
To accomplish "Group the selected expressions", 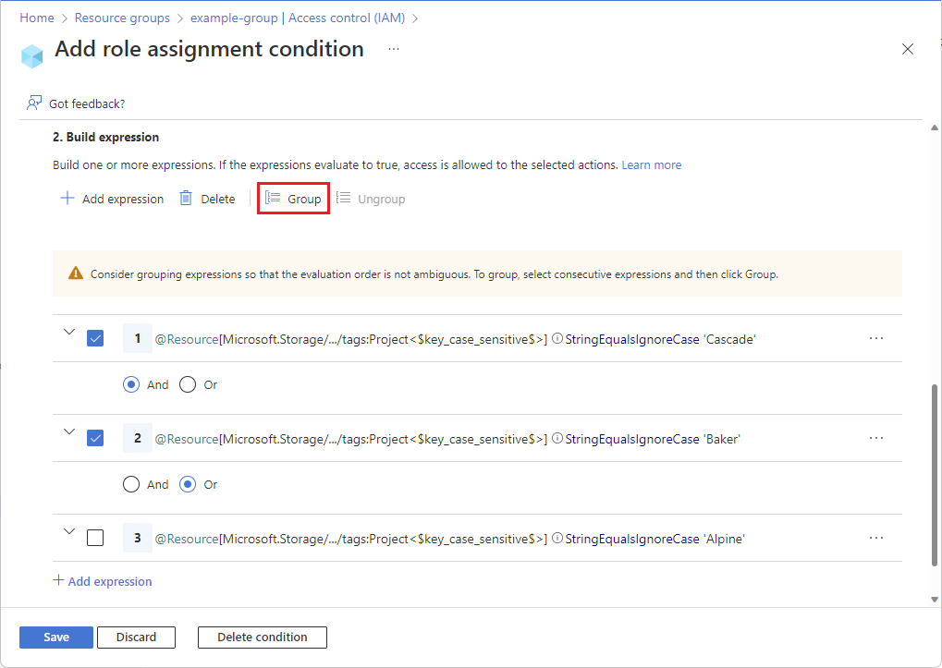I will point(293,198).
